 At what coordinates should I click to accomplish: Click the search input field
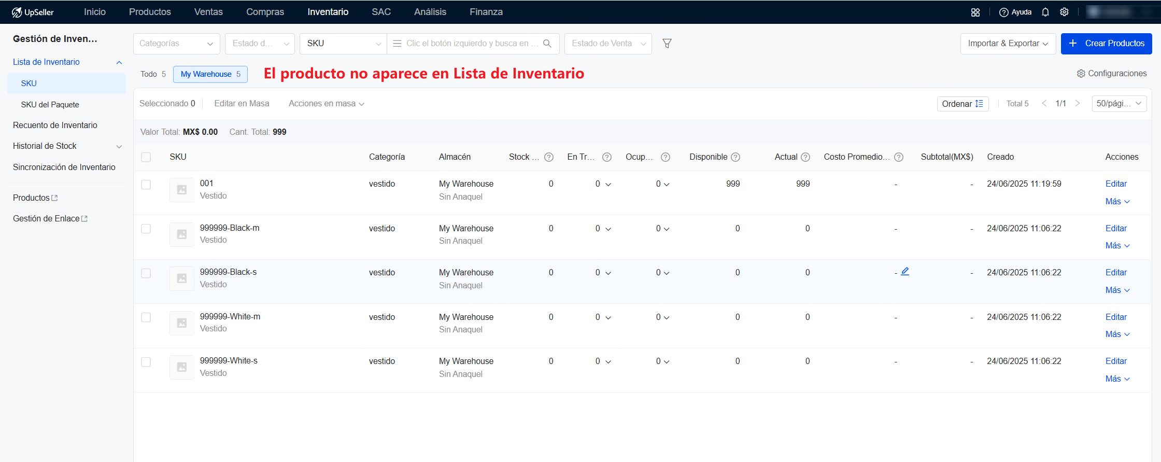tap(472, 44)
